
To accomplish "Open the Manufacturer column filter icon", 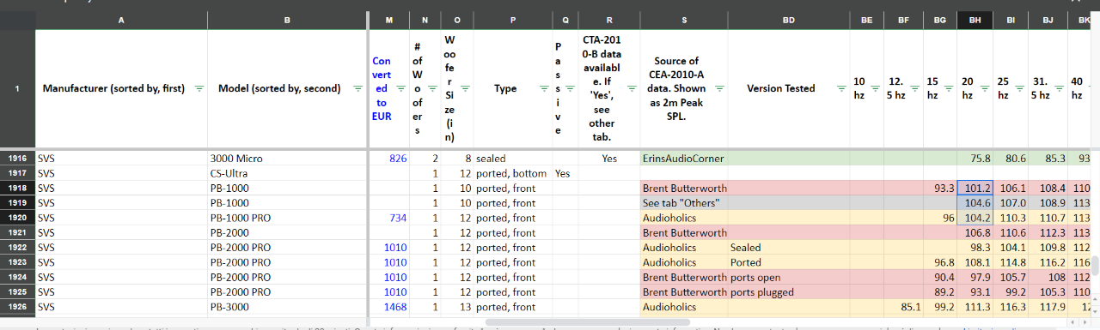I will point(199,88).
